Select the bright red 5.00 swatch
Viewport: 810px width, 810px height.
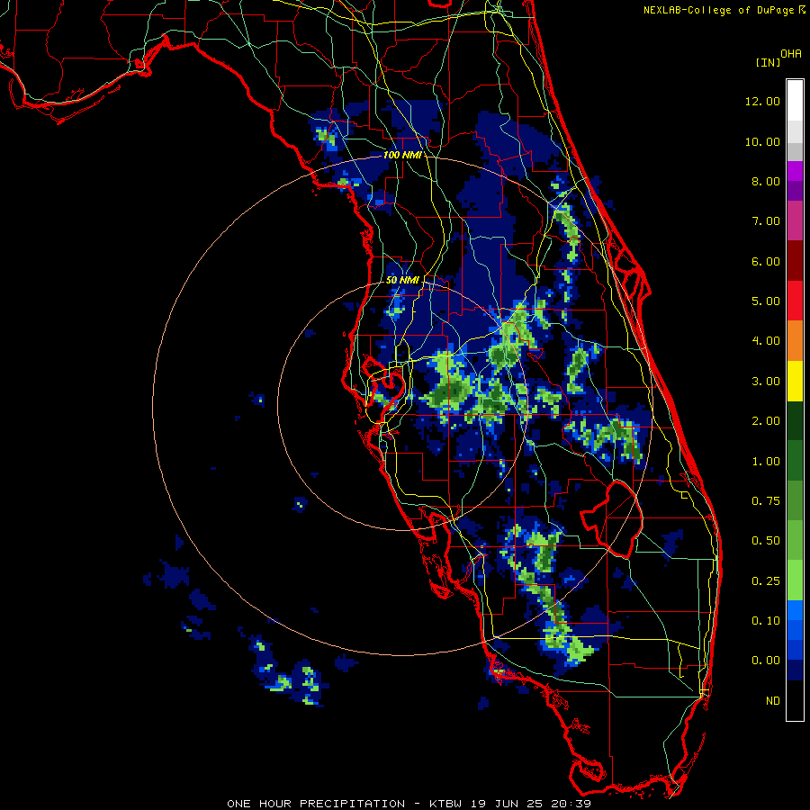(x=795, y=301)
